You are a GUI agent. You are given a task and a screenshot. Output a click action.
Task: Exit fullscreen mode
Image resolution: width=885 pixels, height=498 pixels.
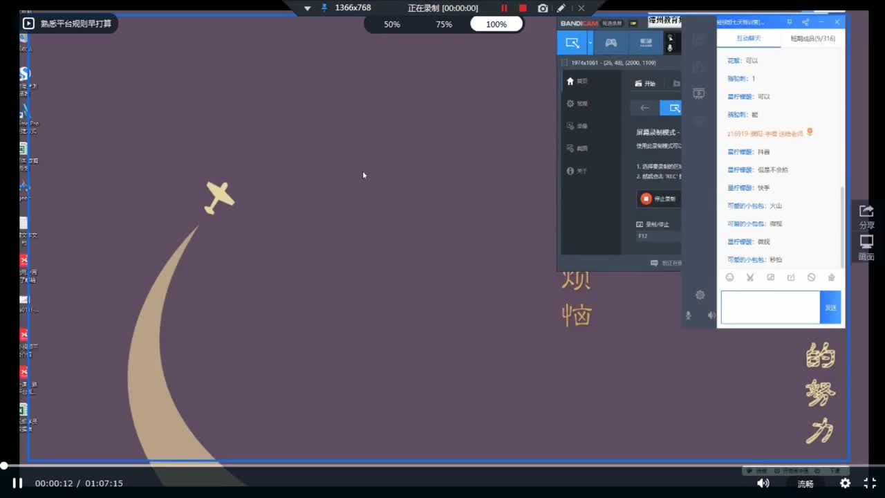[x=870, y=483]
